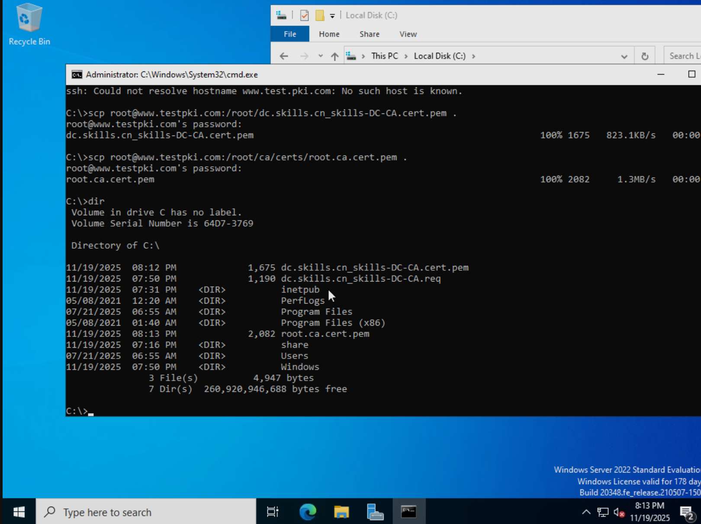Go back in File Explorer navigation
This screenshot has width=701, height=524.
284,56
